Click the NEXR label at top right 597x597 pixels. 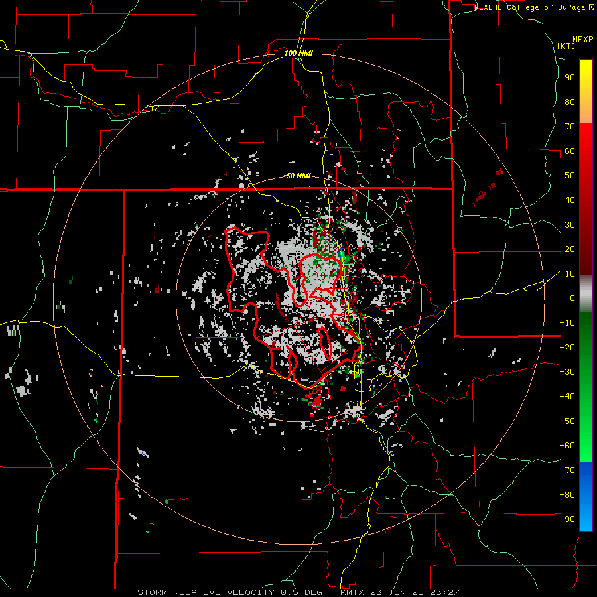click(582, 40)
